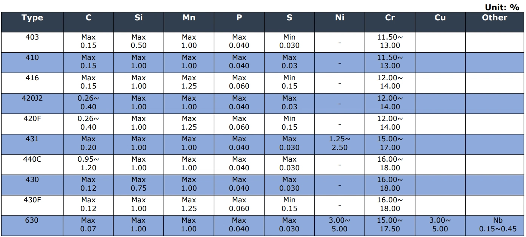Click the 1.25~2.50 nickel cell
This screenshot has height=237, width=526.
tap(340, 143)
